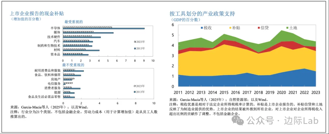Click 2023年 legend entry in 最受重视的 chart
This screenshot has width=329, height=134.
139,41
